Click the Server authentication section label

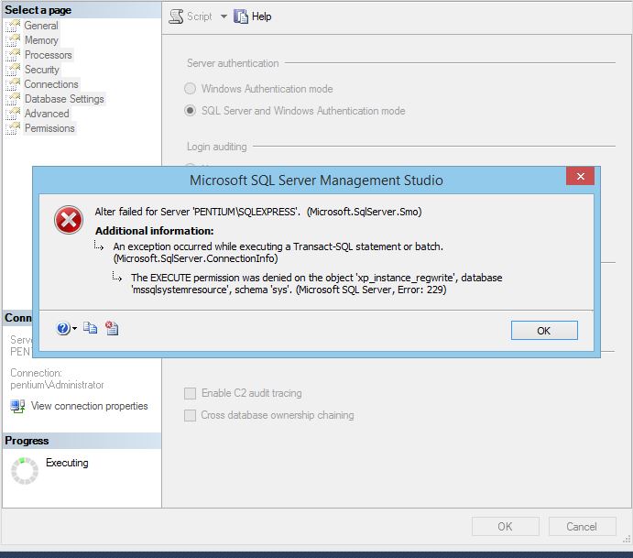tap(233, 63)
